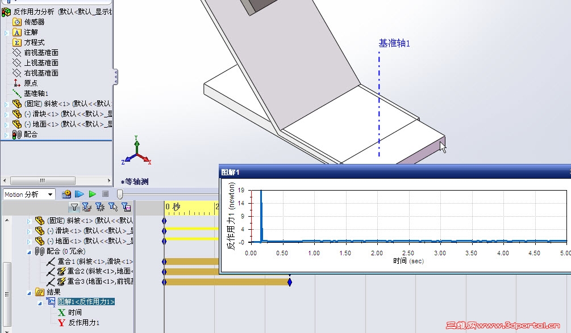Enable the filter results funnel icon
Screen dimensions: 571x333
click(x=126, y=207)
